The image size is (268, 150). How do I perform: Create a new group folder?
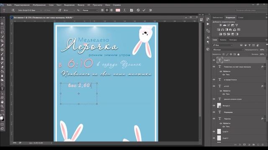[253, 145]
